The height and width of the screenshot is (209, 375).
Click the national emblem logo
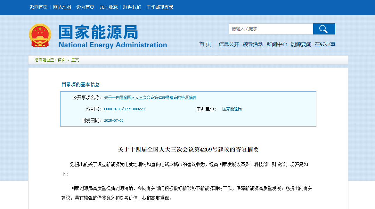click(x=40, y=35)
